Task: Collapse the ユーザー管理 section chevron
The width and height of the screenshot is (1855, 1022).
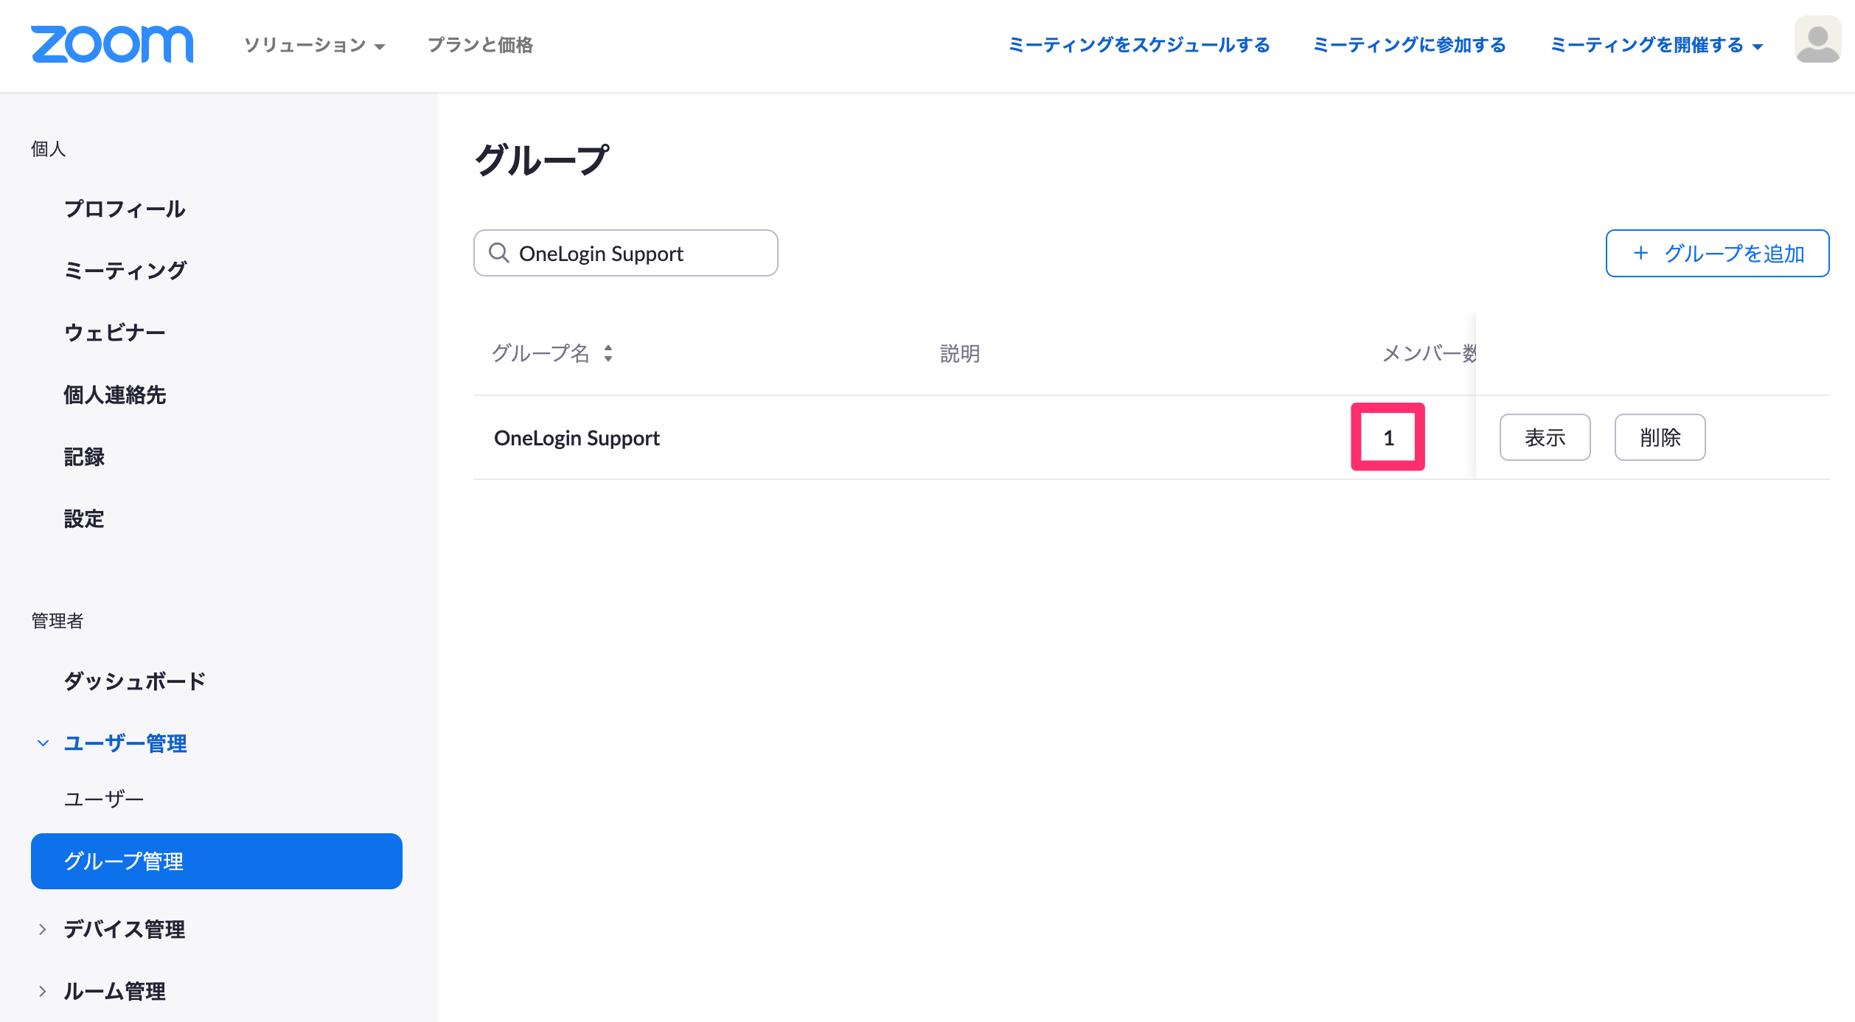Action: click(x=43, y=743)
